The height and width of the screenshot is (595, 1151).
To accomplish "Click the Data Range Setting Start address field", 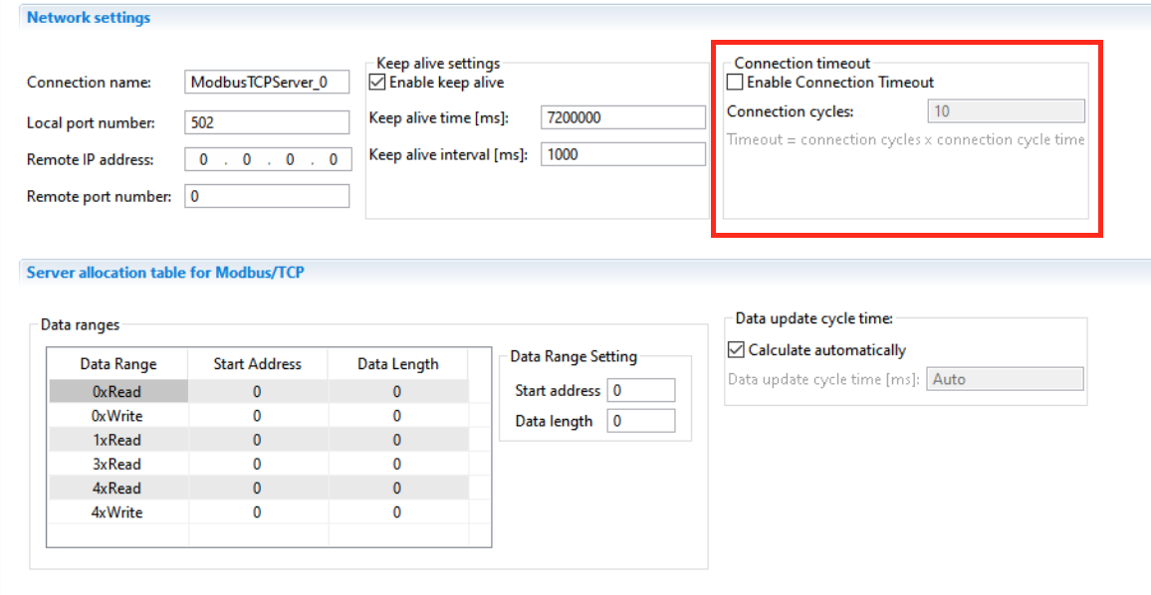I will click(x=641, y=390).
